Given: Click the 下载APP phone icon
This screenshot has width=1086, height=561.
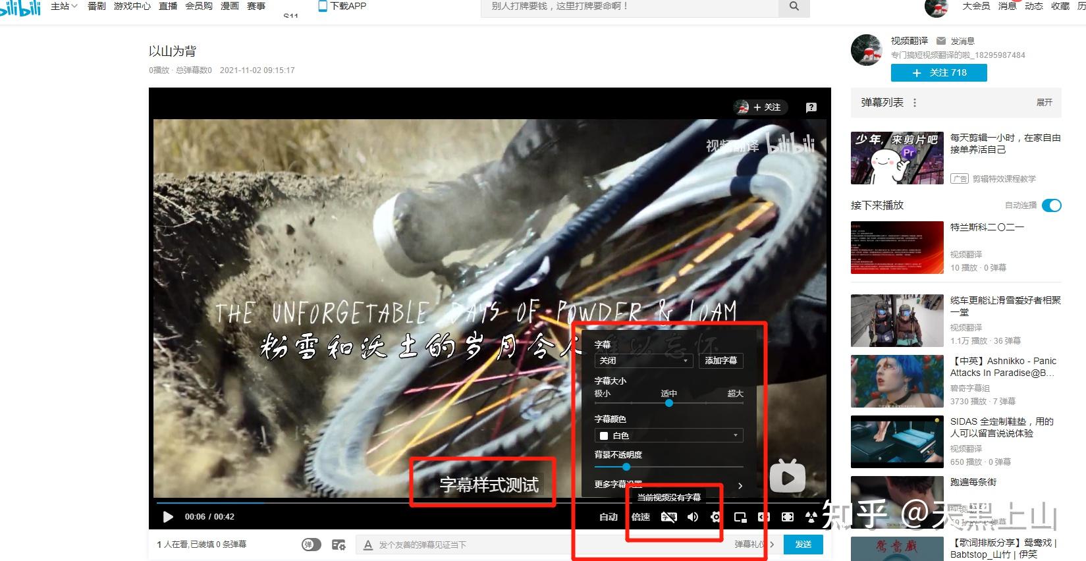Looking at the screenshot, I should (323, 6).
